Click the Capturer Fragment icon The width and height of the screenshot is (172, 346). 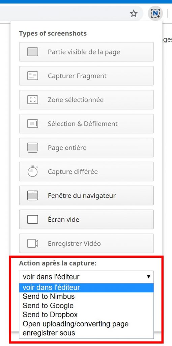click(33, 76)
